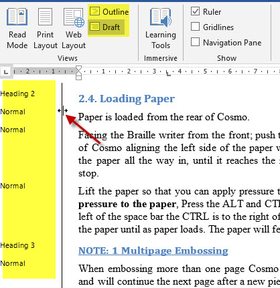
Task: Switch to Web Layout view
Action: [74, 29]
